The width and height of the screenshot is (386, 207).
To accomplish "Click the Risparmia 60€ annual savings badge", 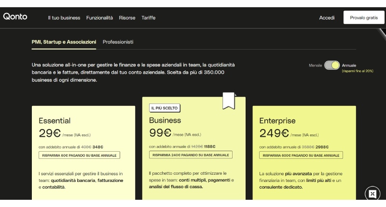I will (x=79, y=155).
